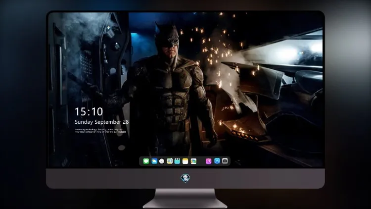Viewport: 371px width, 209px height.
Task: Launch the yellow Notes app
Action: [185, 161]
